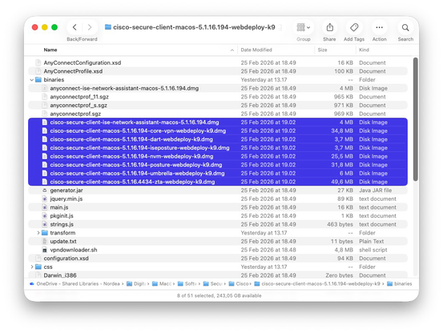Sort by Size column header

coord(322,50)
